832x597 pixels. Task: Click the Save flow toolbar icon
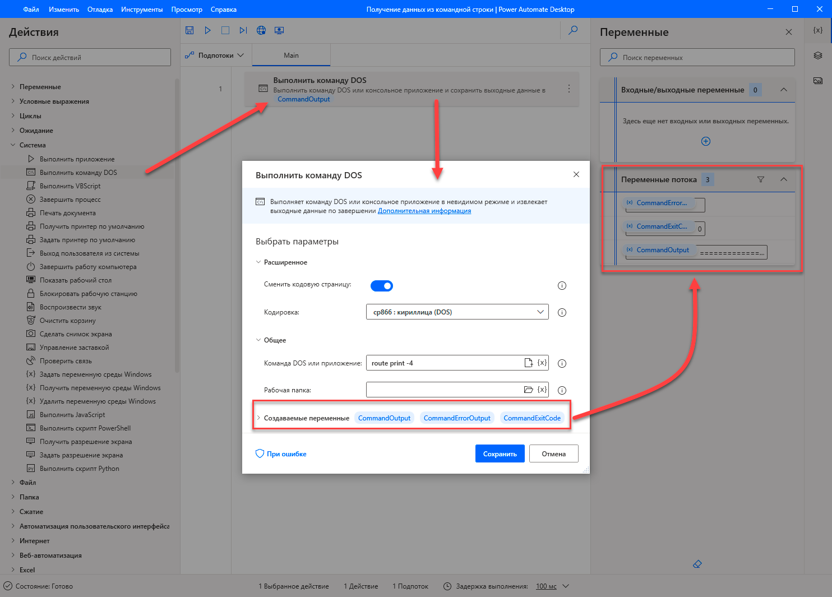click(x=189, y=30)
